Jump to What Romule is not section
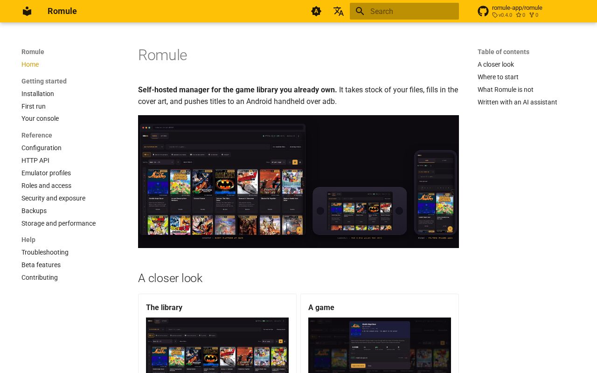597x373 pixels. pyautogui.click(x=505, y=90)
